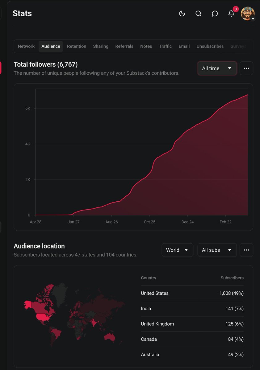This screenshot has height=370, width=260.
Task: Click the 1,008 (49%) subscribers value
Action: pos(232,293)
